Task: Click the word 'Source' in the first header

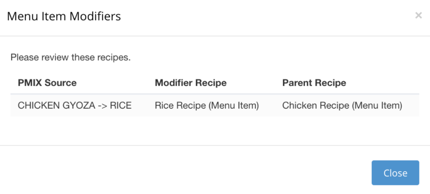Action: pyautogui.click(x=61, y=83)
